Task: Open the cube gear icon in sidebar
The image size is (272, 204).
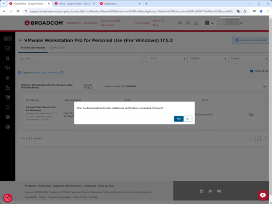Action: (x=8, y=117)
